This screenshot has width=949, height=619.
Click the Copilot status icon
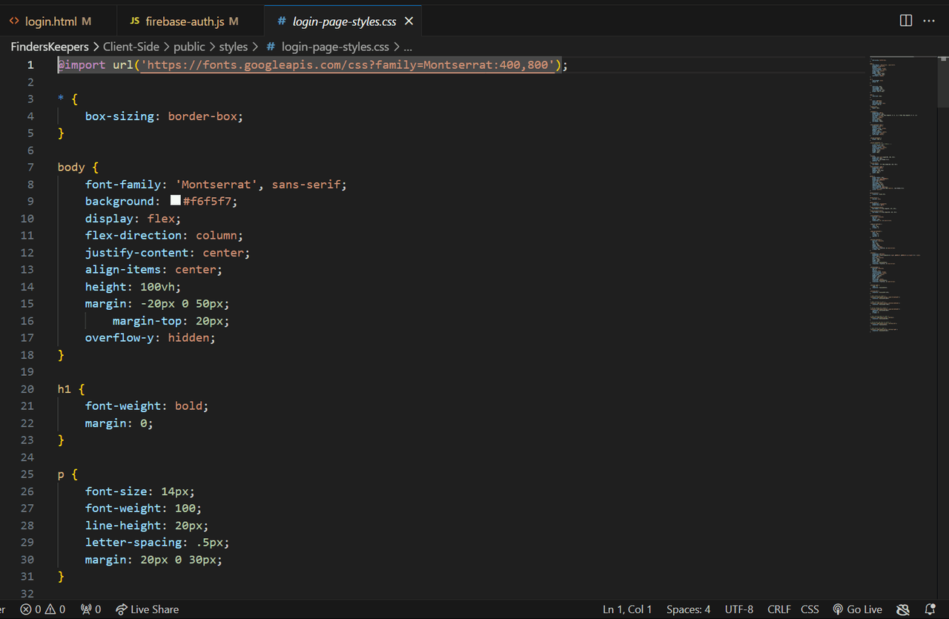903,609
